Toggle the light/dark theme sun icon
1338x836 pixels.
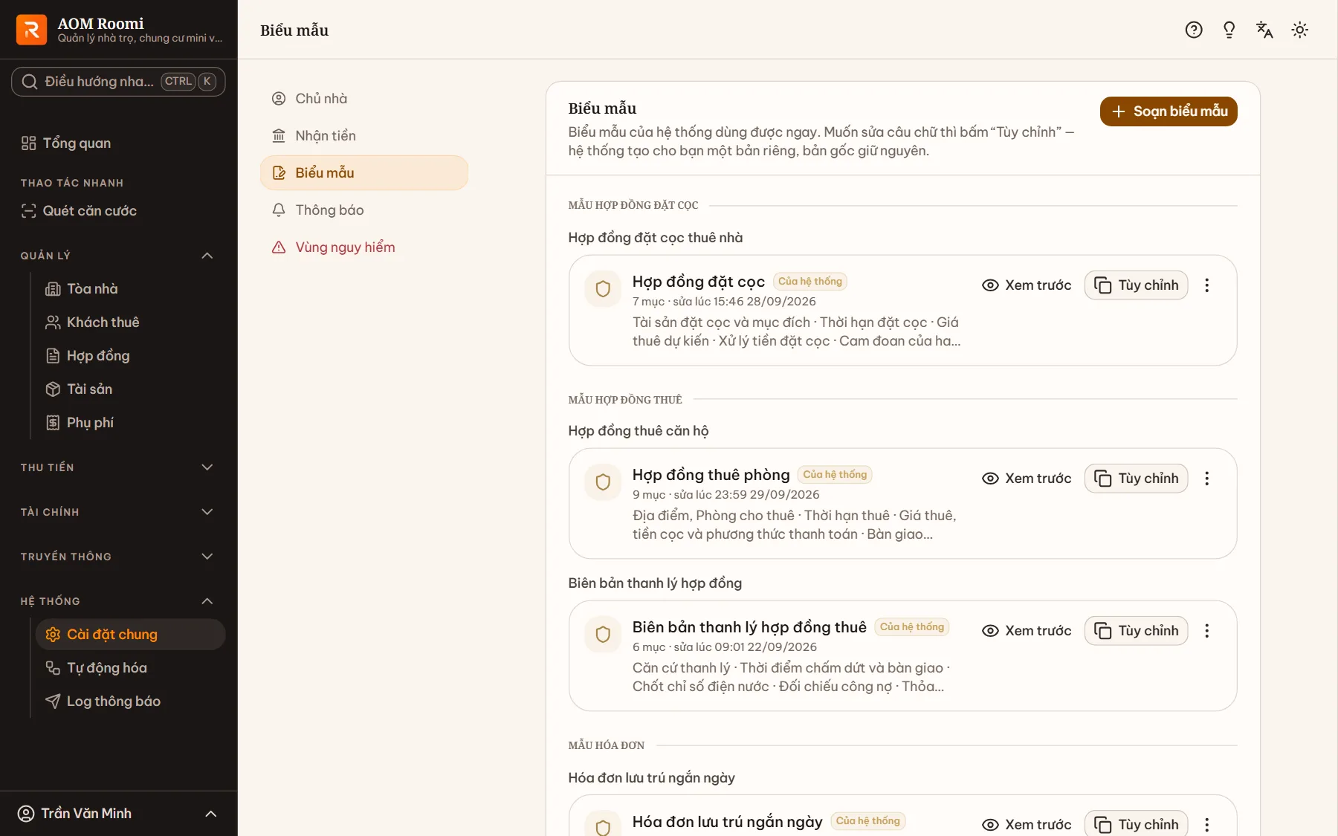click(x=1300, y=30)
